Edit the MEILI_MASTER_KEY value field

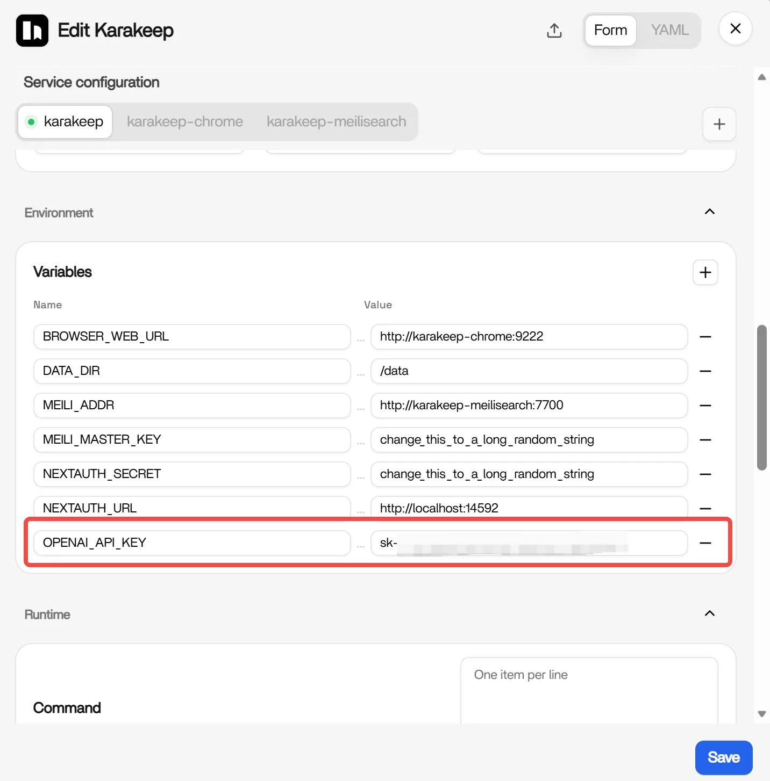tap(529, 440)
